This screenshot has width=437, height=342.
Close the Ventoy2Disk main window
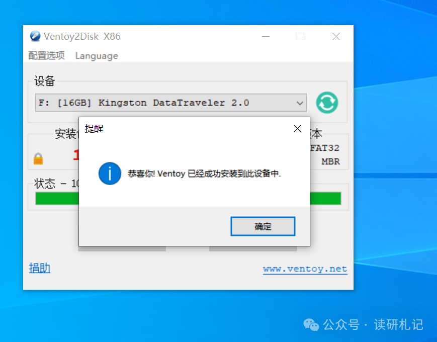pyautogui.click(x=336, y=36)
